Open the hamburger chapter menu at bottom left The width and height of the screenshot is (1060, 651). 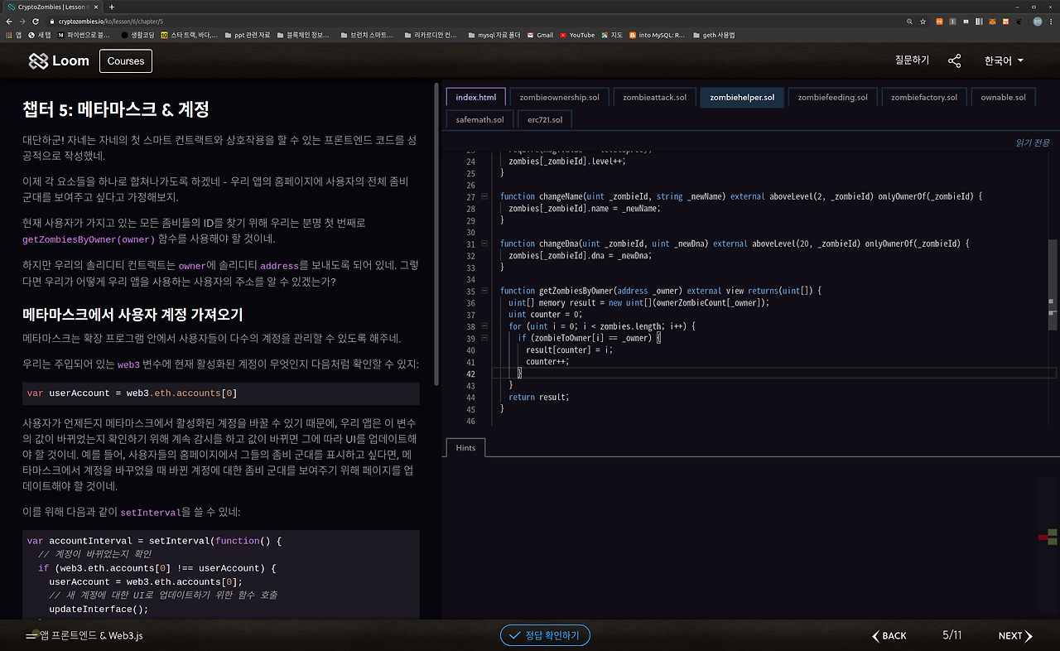click(31, 636)
